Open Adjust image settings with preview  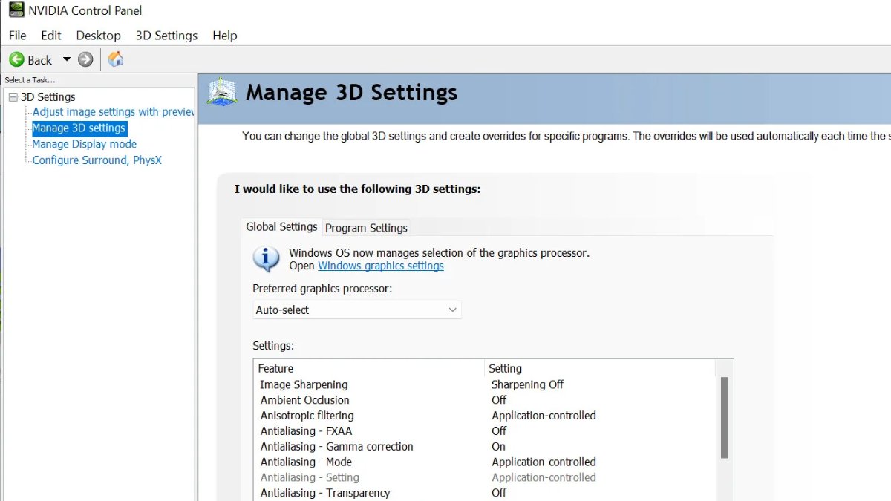tap(113, 112)
